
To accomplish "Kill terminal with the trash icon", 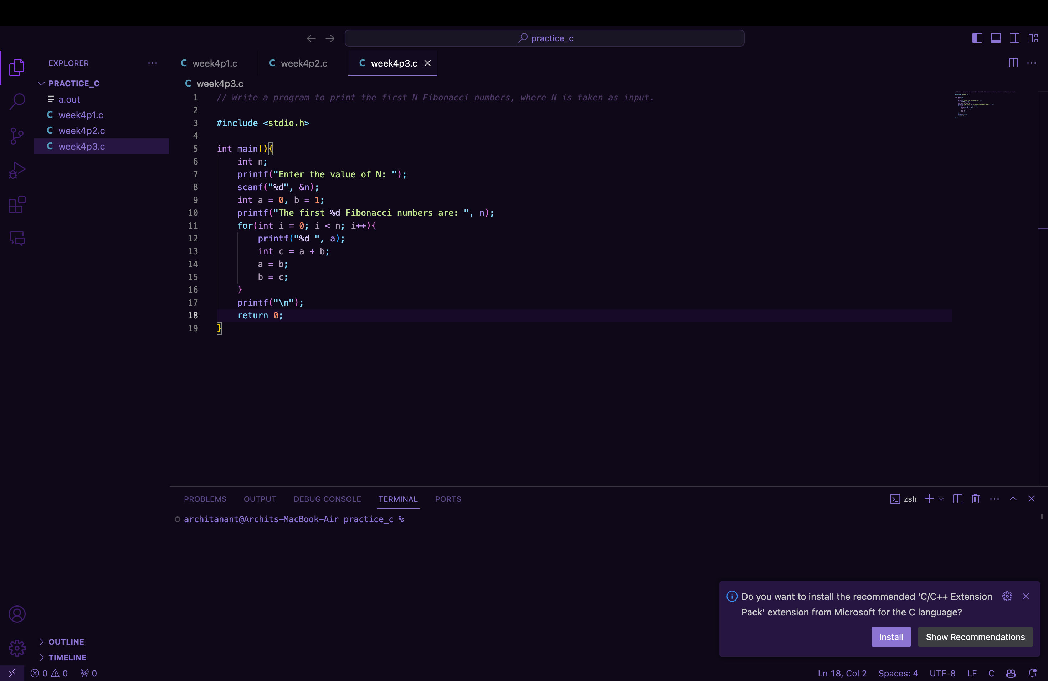I will click(976, 499).
